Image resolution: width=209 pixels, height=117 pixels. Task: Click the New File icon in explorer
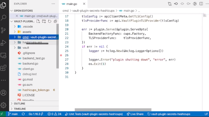(x=38, y=21)
